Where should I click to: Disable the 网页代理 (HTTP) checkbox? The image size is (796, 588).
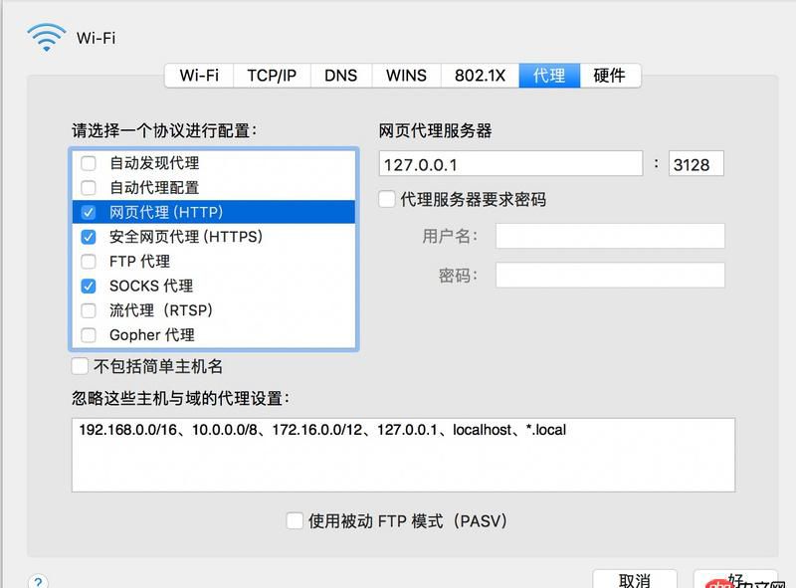click(x=88, y=212)
